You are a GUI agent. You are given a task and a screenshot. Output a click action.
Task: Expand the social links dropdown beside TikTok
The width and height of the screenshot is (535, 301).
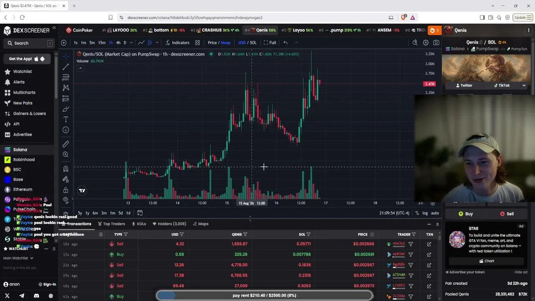524,85
